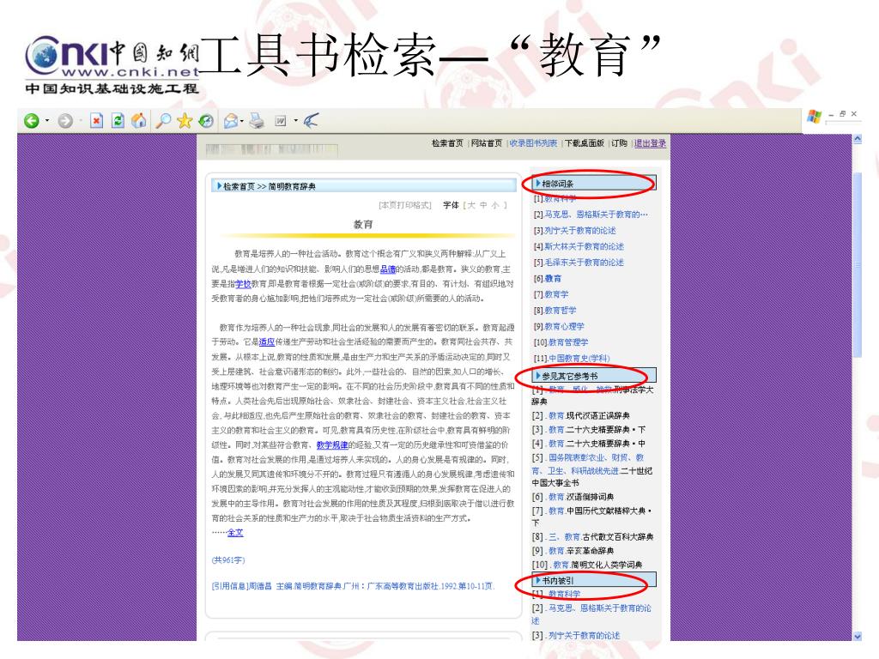Open the Back history dropdown arrow
Screen dimensions: 879x659
[x=47, y=120]
